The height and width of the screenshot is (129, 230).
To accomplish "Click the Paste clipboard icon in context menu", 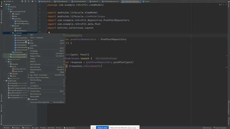I will [x=29, y=48].
